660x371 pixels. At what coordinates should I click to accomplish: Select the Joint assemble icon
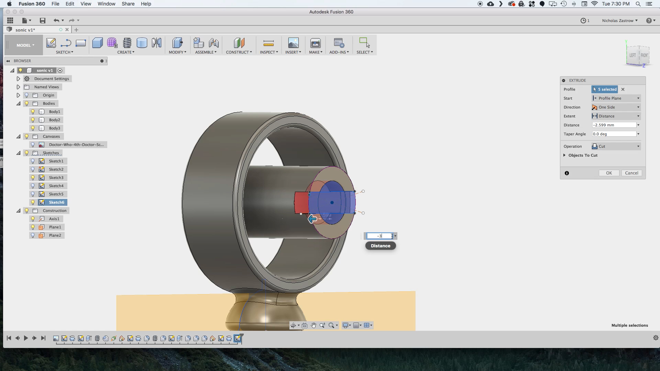click(x=213, y=43)
